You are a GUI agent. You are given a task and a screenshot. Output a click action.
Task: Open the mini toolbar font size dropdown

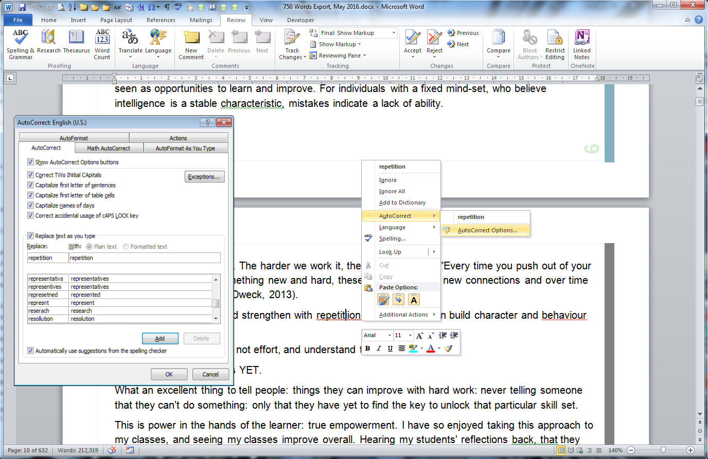click(410, 335)
